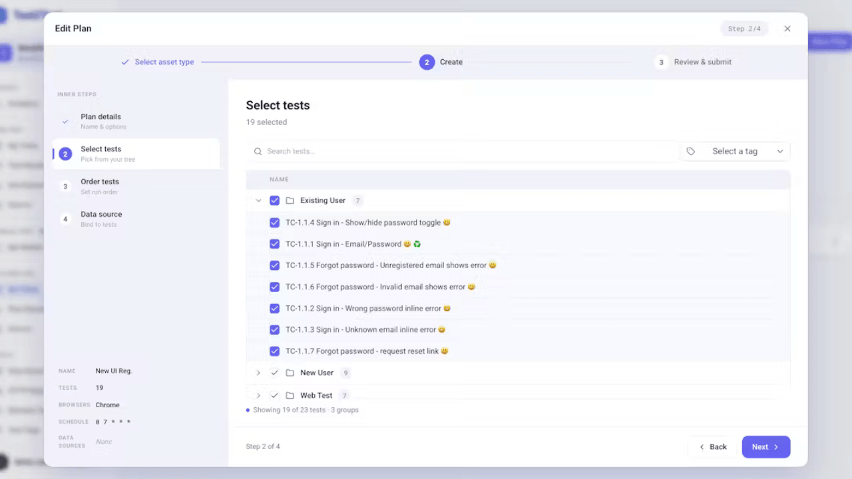The height and width of the screenshot is (479, 852).
Task: Uncheck TC-1.1.4 Show/hide password toggle test
Action: pos(274,222)
